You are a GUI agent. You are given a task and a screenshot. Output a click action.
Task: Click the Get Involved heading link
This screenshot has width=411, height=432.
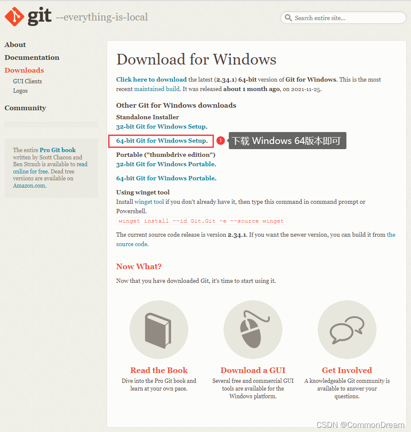click(x=347, y=370)
